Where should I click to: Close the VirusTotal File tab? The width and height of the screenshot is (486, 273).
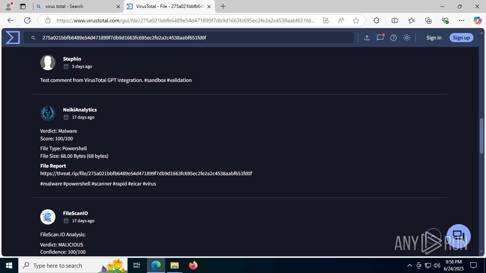pos(209,6)
